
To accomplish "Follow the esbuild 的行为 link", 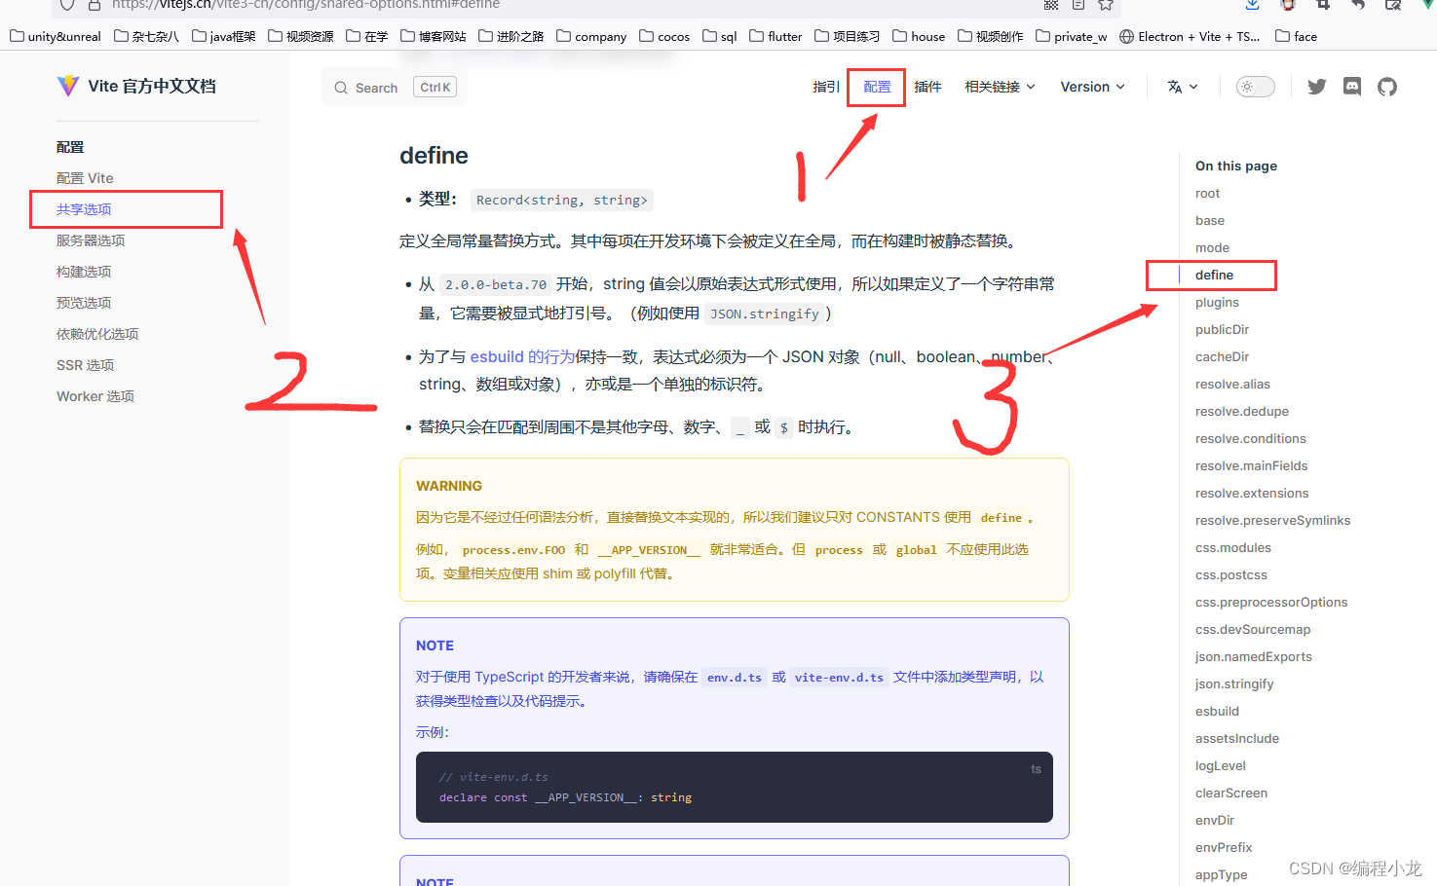I will pyautogui.click(x=522, y=357).
